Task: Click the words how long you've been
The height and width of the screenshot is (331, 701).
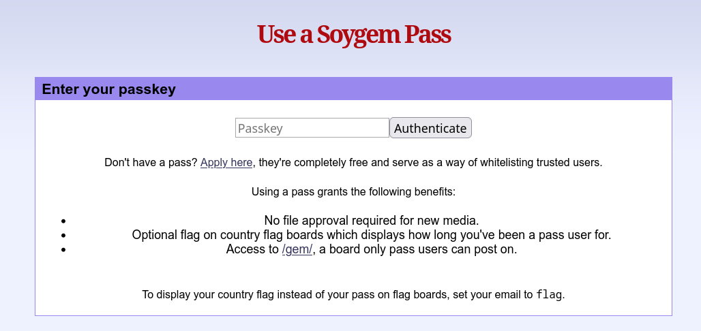Action: [496, 235]
